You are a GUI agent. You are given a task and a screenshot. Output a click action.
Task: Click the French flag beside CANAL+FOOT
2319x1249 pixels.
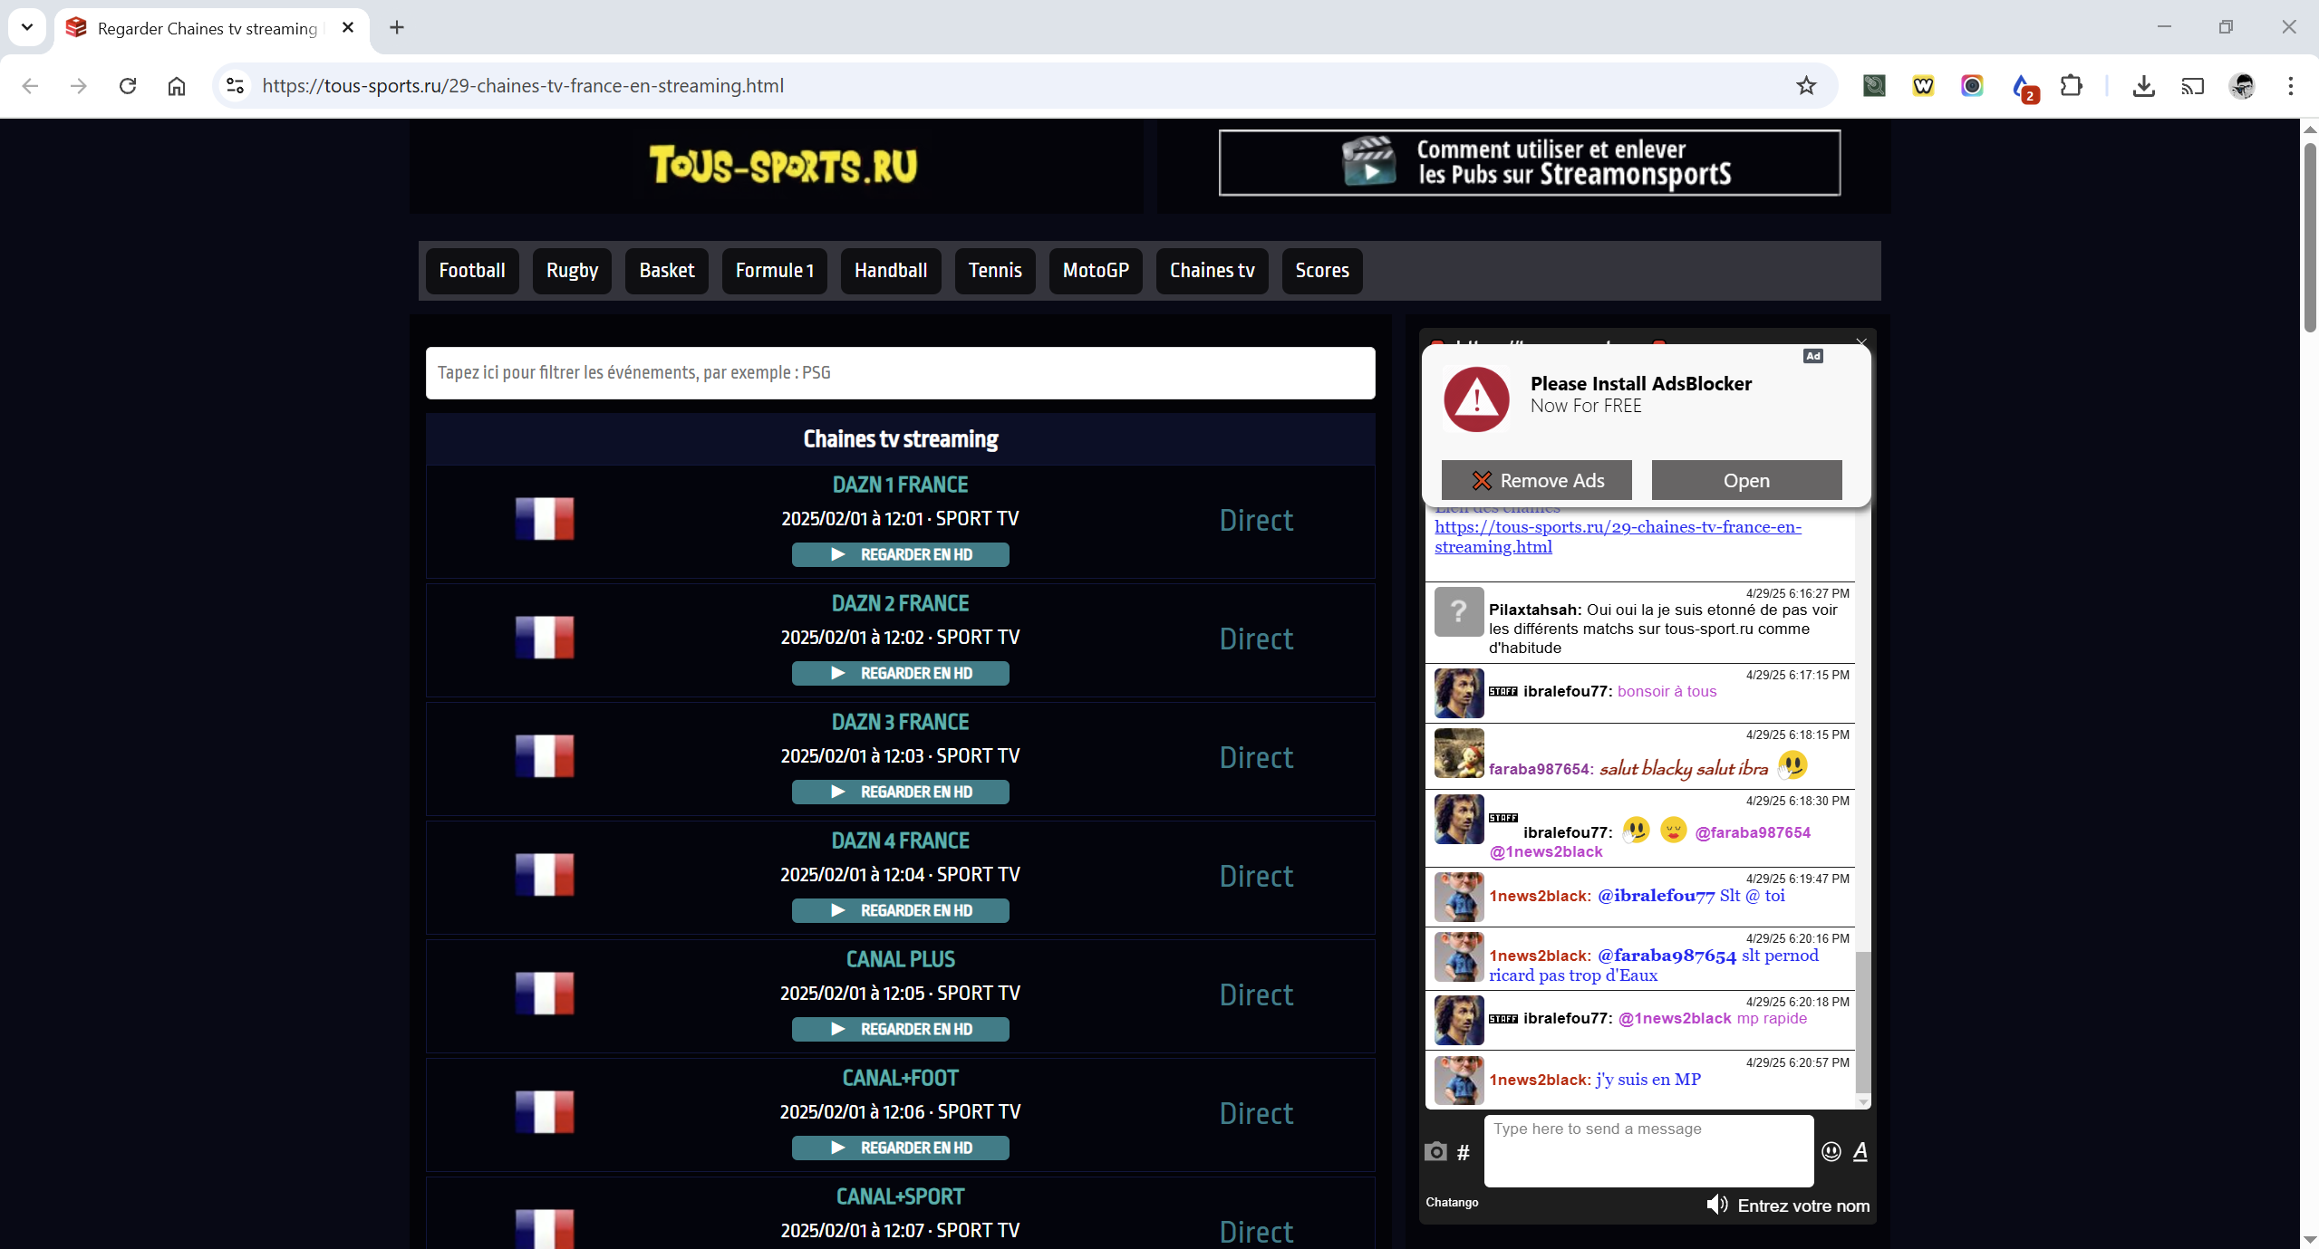pyautogui.click(x=545, y=1112)
